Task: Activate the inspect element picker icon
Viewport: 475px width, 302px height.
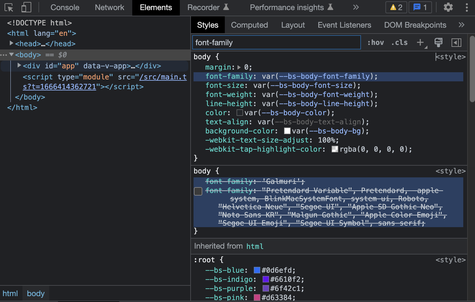Action: click(9, 7)
